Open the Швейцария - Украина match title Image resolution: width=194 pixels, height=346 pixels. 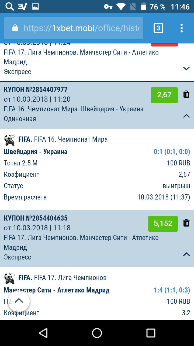pyautogui.click(x=36, y=152)
